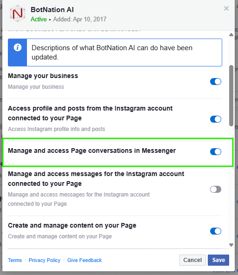Save the permission changes

tap(218, 260)
